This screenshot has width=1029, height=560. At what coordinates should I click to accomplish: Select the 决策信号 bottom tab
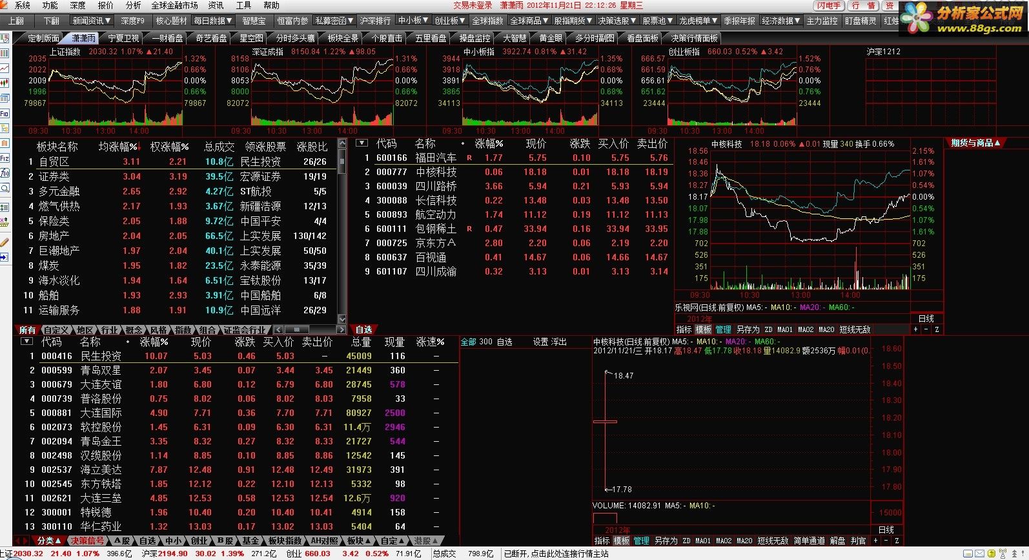pyautogui.click(x=87, y=541)
